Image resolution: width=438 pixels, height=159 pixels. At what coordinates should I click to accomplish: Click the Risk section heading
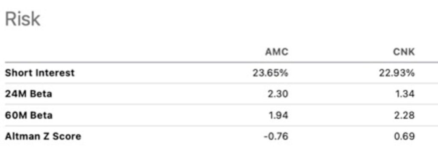pos(23,20)
